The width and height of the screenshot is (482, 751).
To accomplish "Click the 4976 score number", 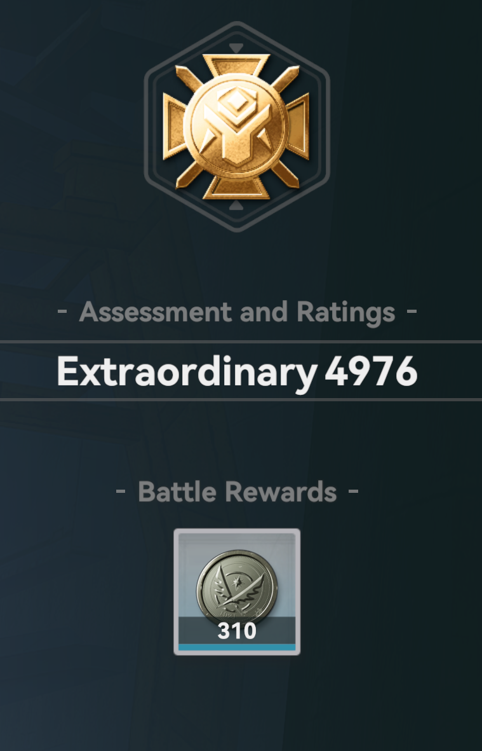I will click(371, 371).
